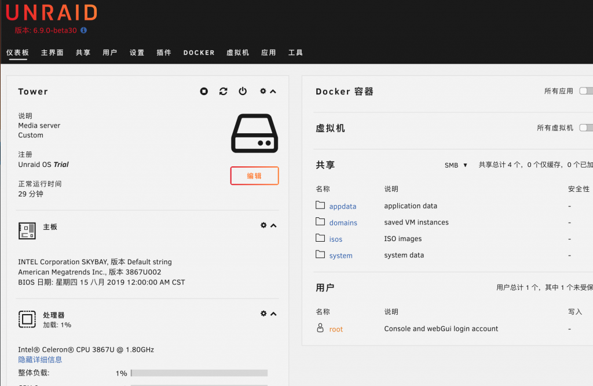Open the DOCKER tab
This screenshot has height=386, width=593.
click(199, 53)
